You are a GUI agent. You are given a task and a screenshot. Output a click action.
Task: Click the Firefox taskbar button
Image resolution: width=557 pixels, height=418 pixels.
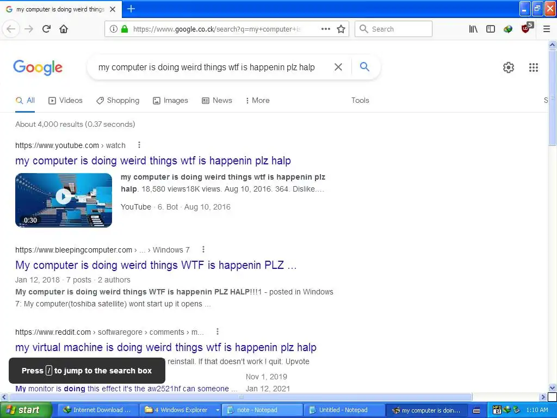tap(426, 410)
